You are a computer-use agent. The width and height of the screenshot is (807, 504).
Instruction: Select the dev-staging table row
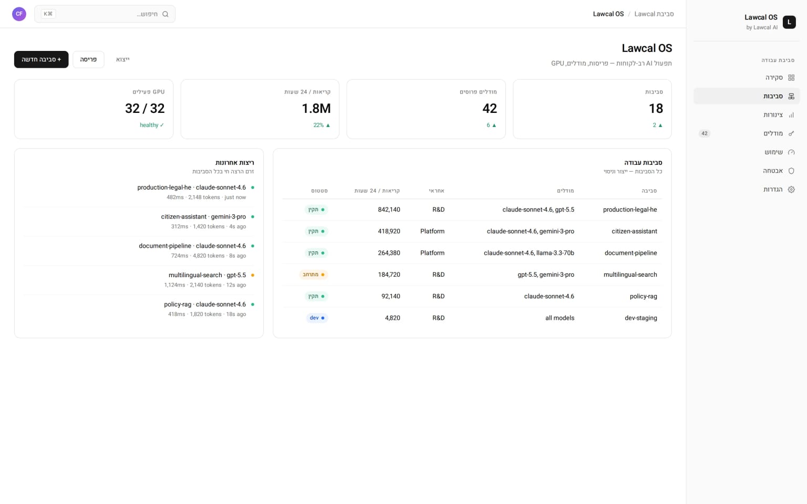coord(472,318)
